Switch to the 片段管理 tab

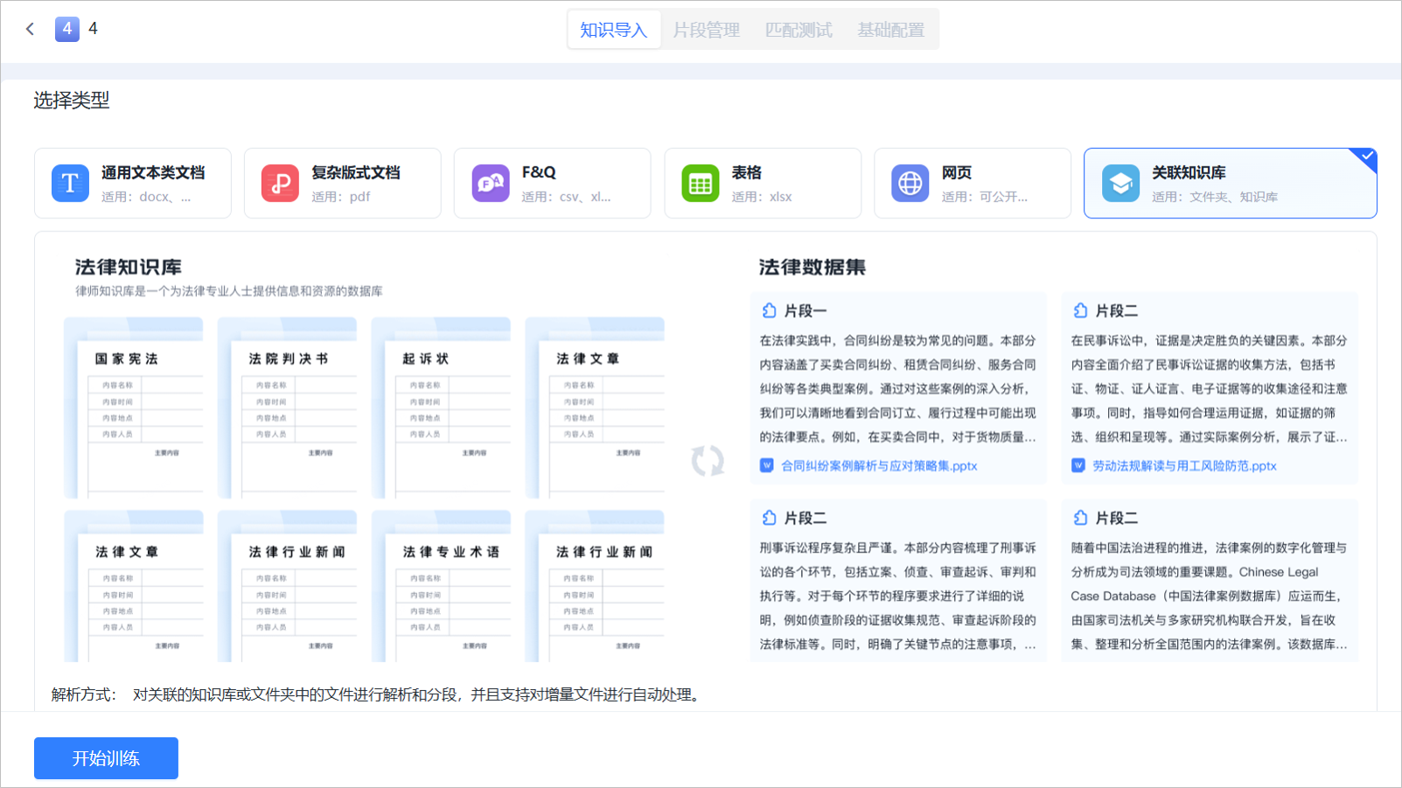pos(707,29)
